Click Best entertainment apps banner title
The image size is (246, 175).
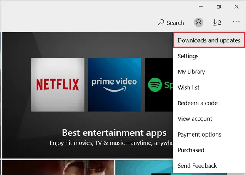(x=114, y=133)
